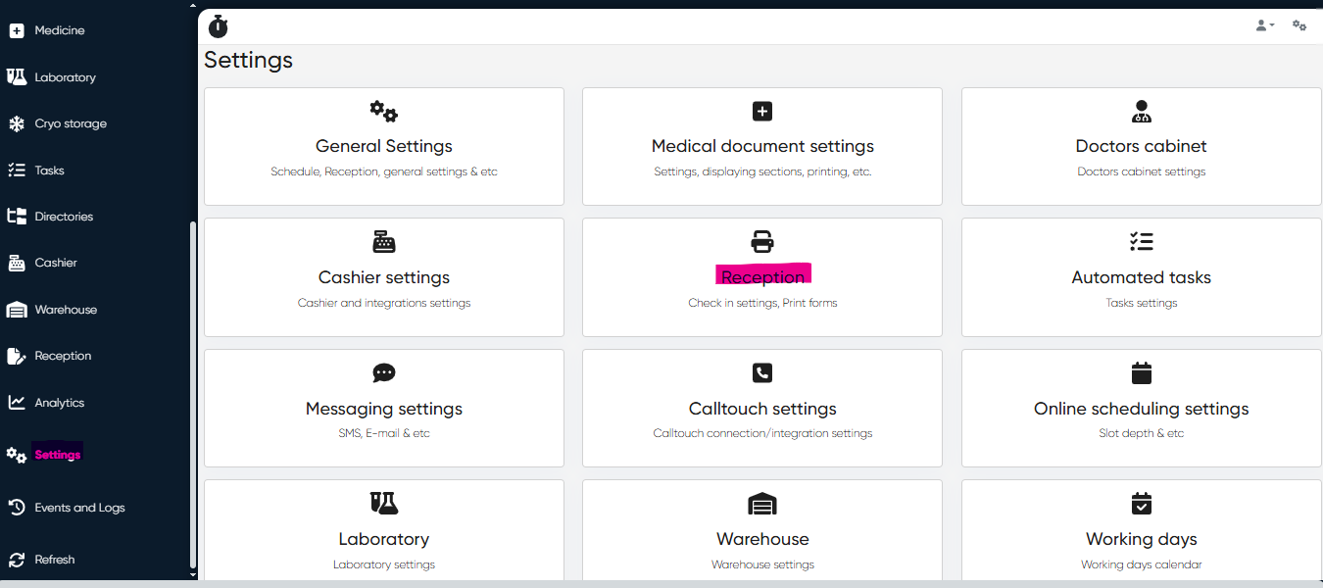1323x588 pixels.
Task: Click the Directories folder-tree icon
Action: click(x=17, y=217)
